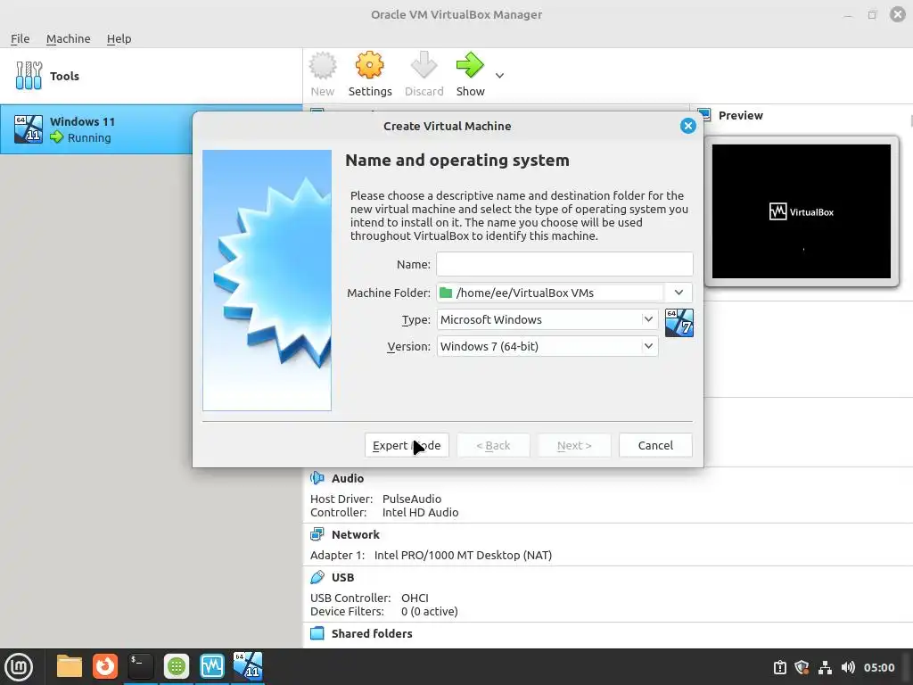Screen dimensions: 913x685
Task: Open the Linux Mint start menu
Action: tap(19, 666)
